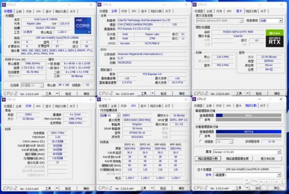This screenshot has height=194, width=289.
Task: Click BIOS brand 'American Megatrends International LLC.'
Action: point(152,54)
